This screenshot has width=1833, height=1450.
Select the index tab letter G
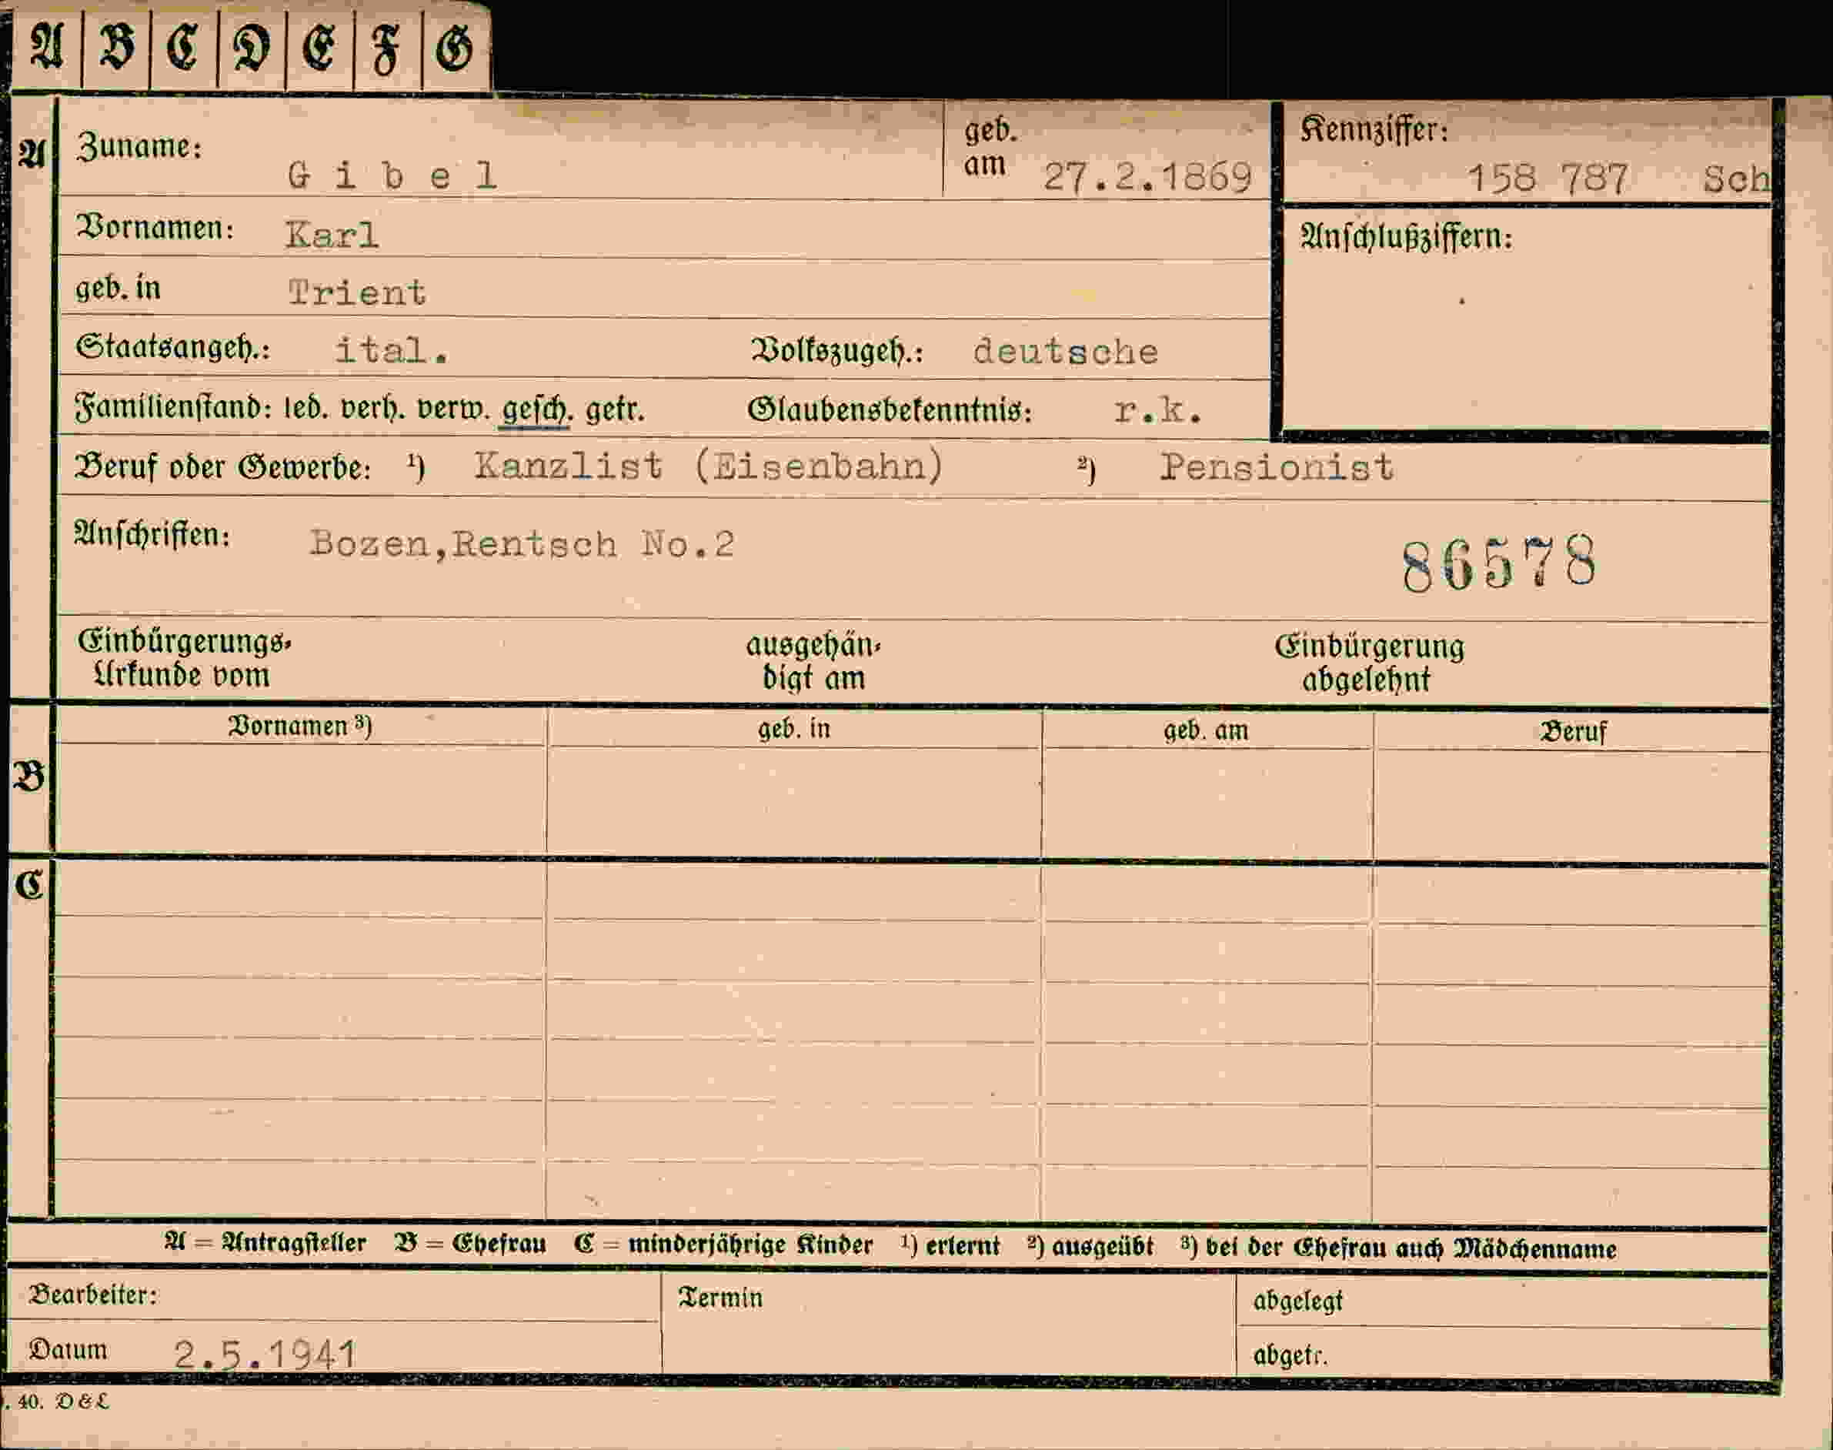click(x=454, y=47)
